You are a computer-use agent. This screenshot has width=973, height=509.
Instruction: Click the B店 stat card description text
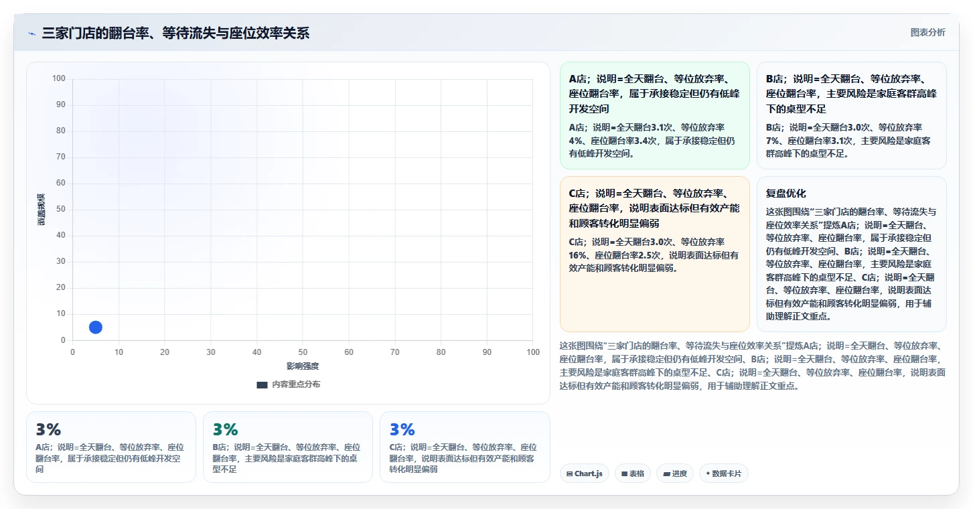pyautogui.click(x=287, y=458)
